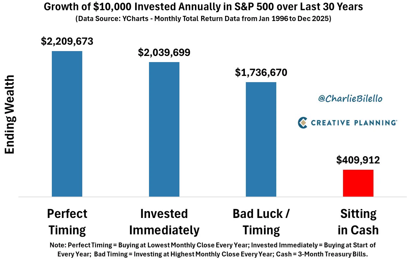Viewport: 411px width, 259px height.
Task: Select the Perfect Timing blue bar
Action: [67, 124]
